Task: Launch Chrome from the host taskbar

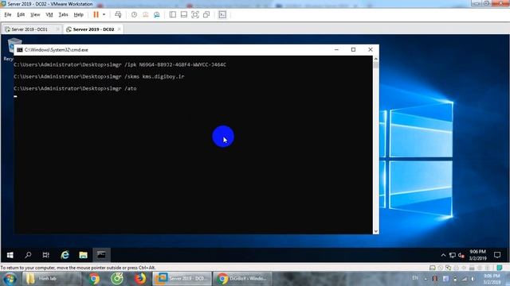Action: click(94, 279)
